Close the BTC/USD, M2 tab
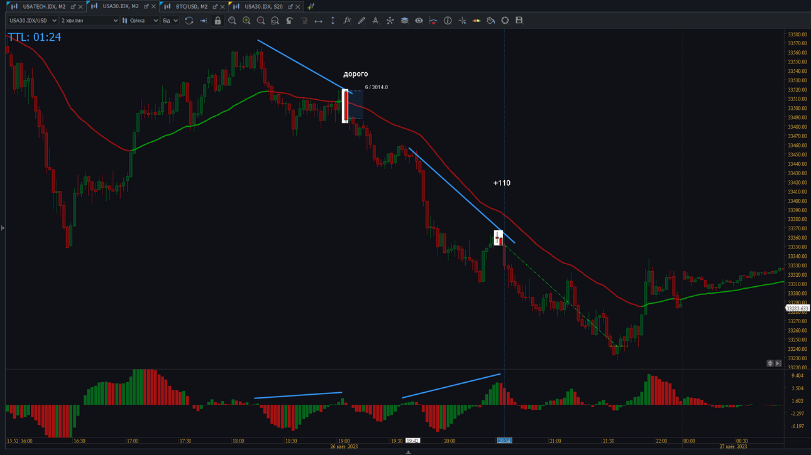Viewport: 811px width, 455px height. pos(222,6)
